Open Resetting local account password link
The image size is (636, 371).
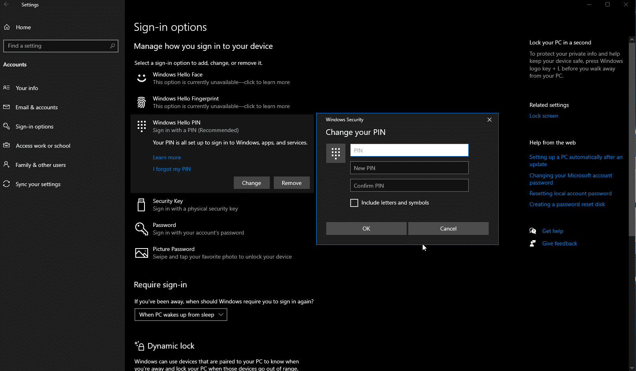tap(570, 193)
